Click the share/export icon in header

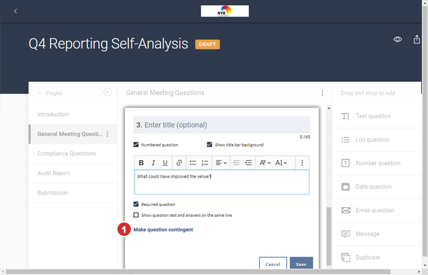tap(417, 39)
